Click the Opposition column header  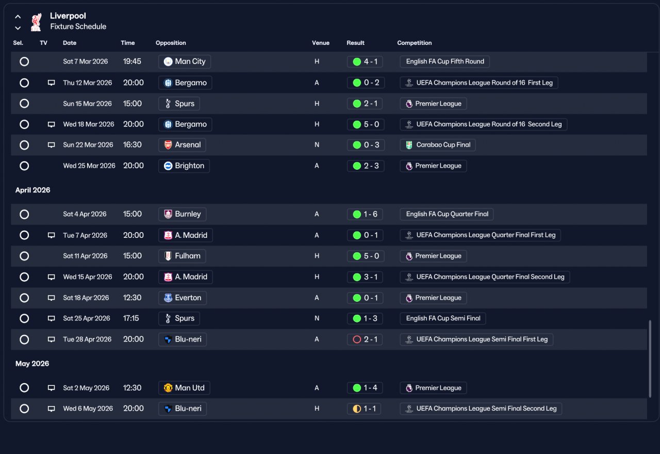171,43
